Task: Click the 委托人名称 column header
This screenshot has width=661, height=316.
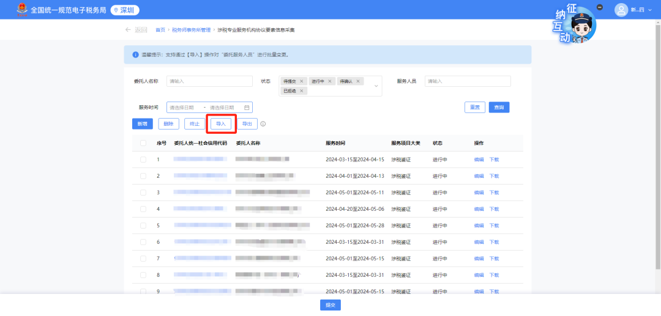Action: tap(248, 143)
